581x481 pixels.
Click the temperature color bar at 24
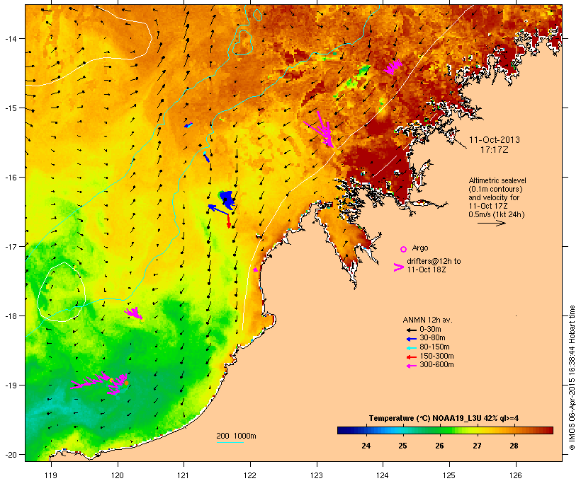click(366, 430)
